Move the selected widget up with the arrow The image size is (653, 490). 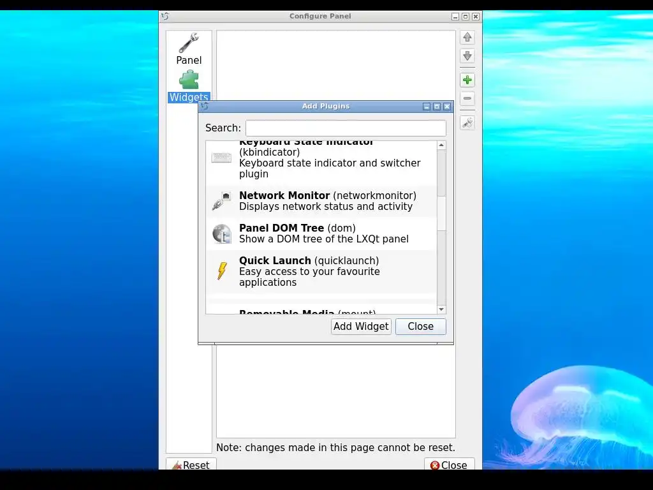[467, 37]
